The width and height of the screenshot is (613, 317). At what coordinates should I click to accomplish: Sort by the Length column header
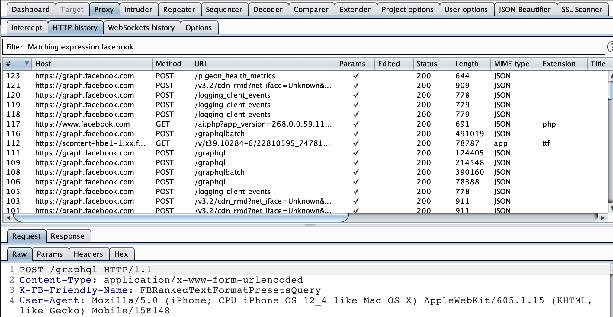(471, 64)
